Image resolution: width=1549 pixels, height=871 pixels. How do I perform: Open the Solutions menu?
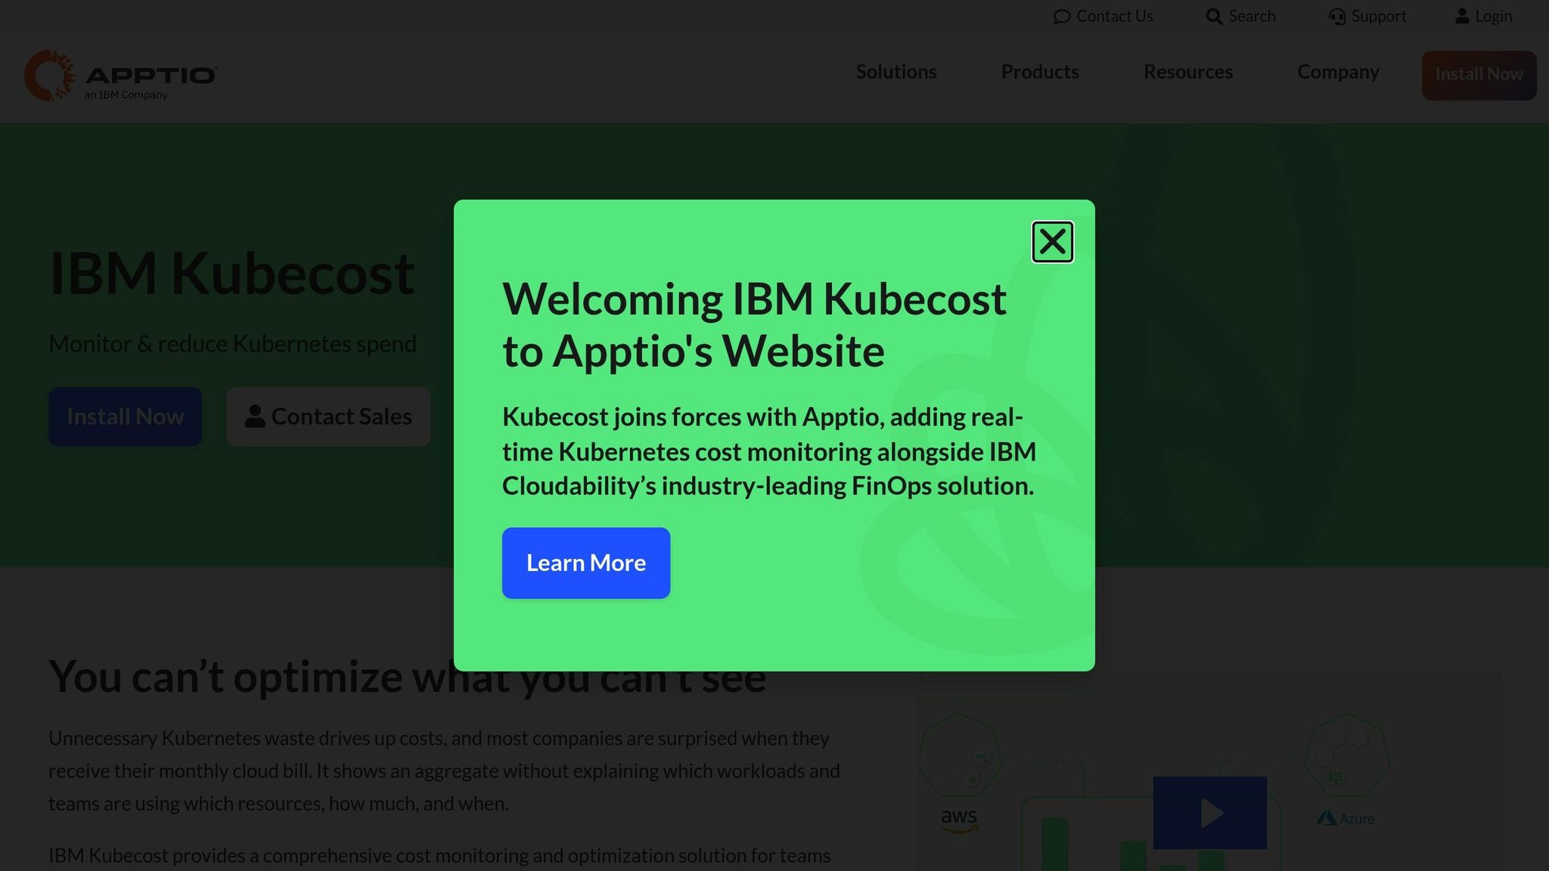point(896,72)
